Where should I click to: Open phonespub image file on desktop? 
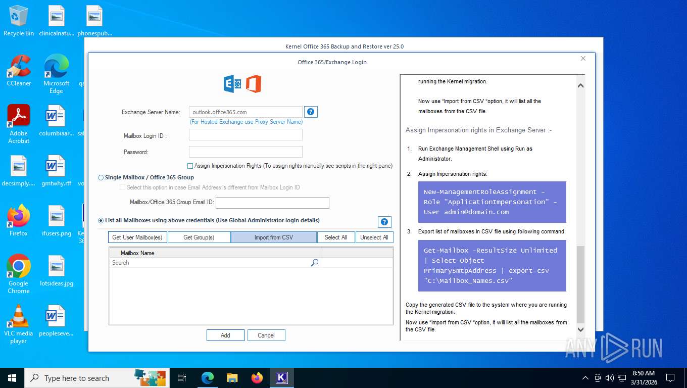[x=94, y=21]
